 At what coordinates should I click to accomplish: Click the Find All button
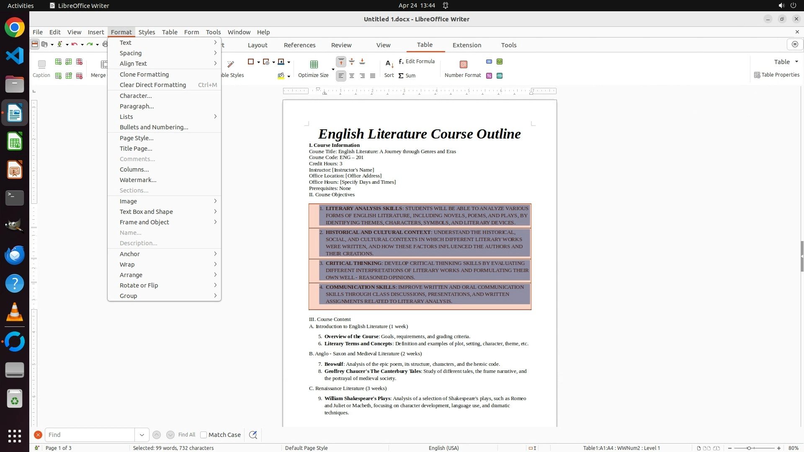[186, 435]
